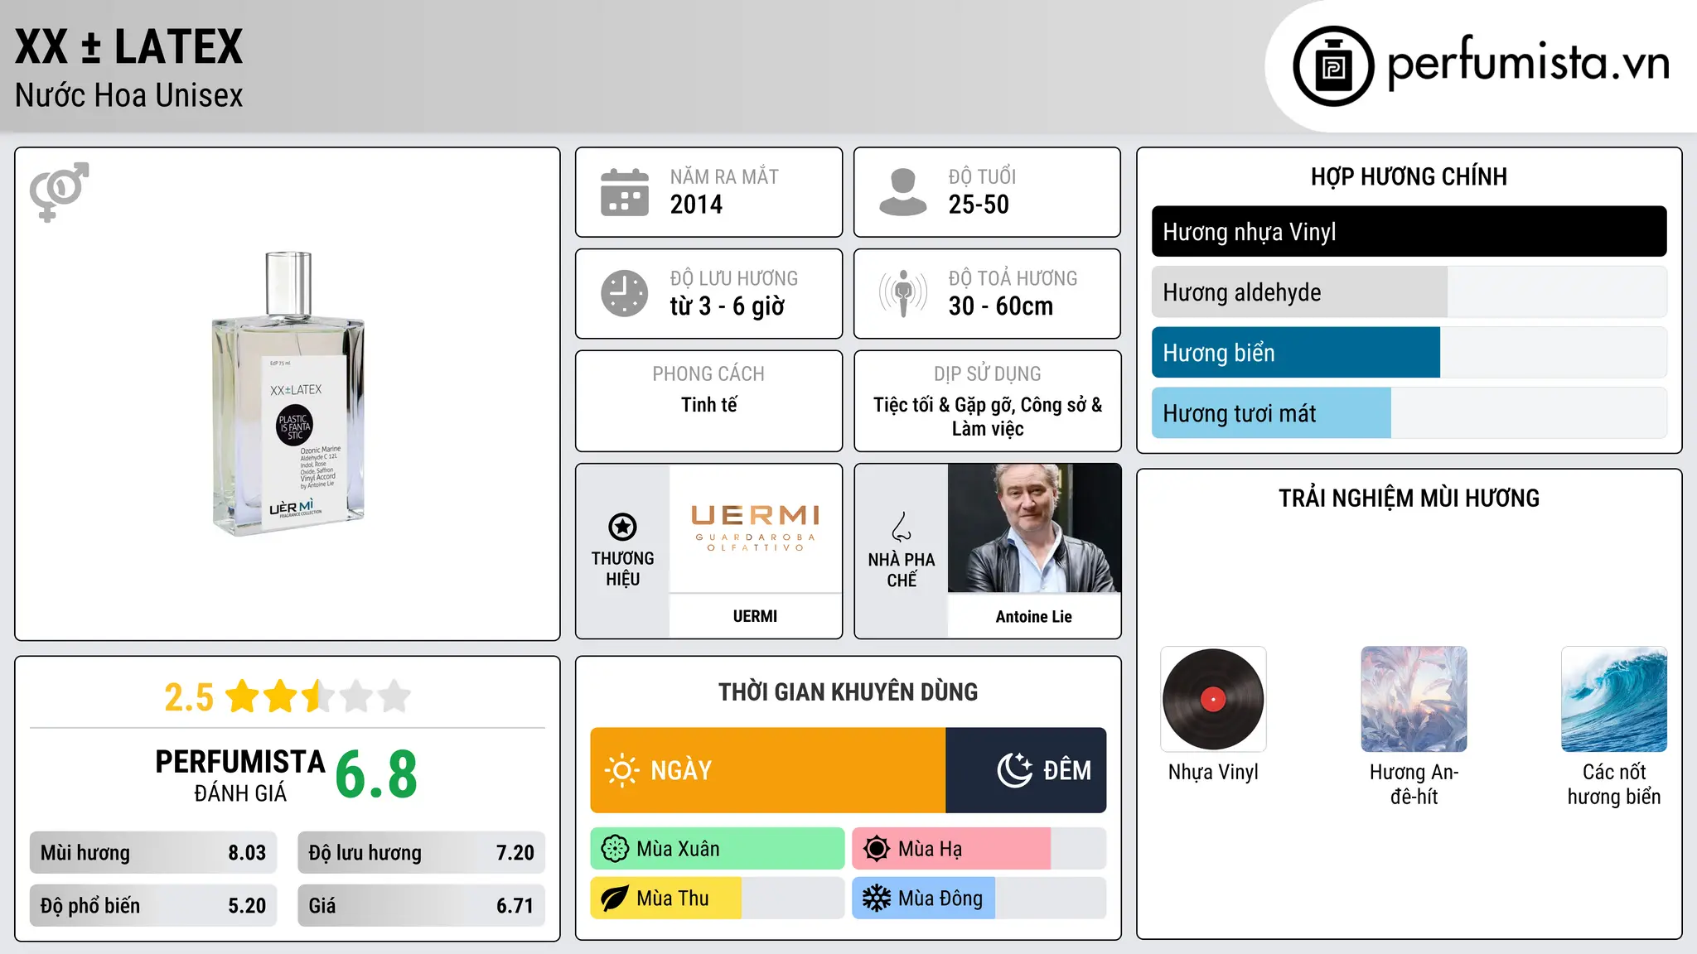Click the person icon beside Độ tuổi
1697x954 pixels.
tap(902, 192)
